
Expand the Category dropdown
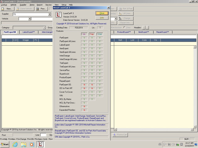(44, 27)
